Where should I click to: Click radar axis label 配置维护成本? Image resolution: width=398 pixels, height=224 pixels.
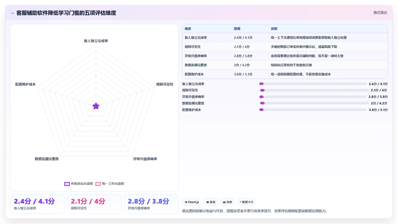[25, 84]
